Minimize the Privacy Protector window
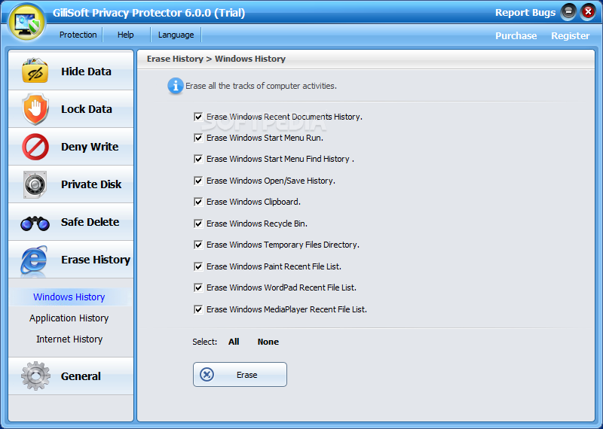Image resolution: width=603 pixels, height=429 pixels. (x=568, y=12)
